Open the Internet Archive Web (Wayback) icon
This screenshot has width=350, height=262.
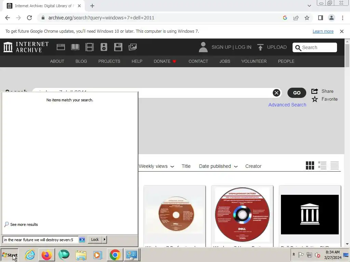click(x=61, y=47)
